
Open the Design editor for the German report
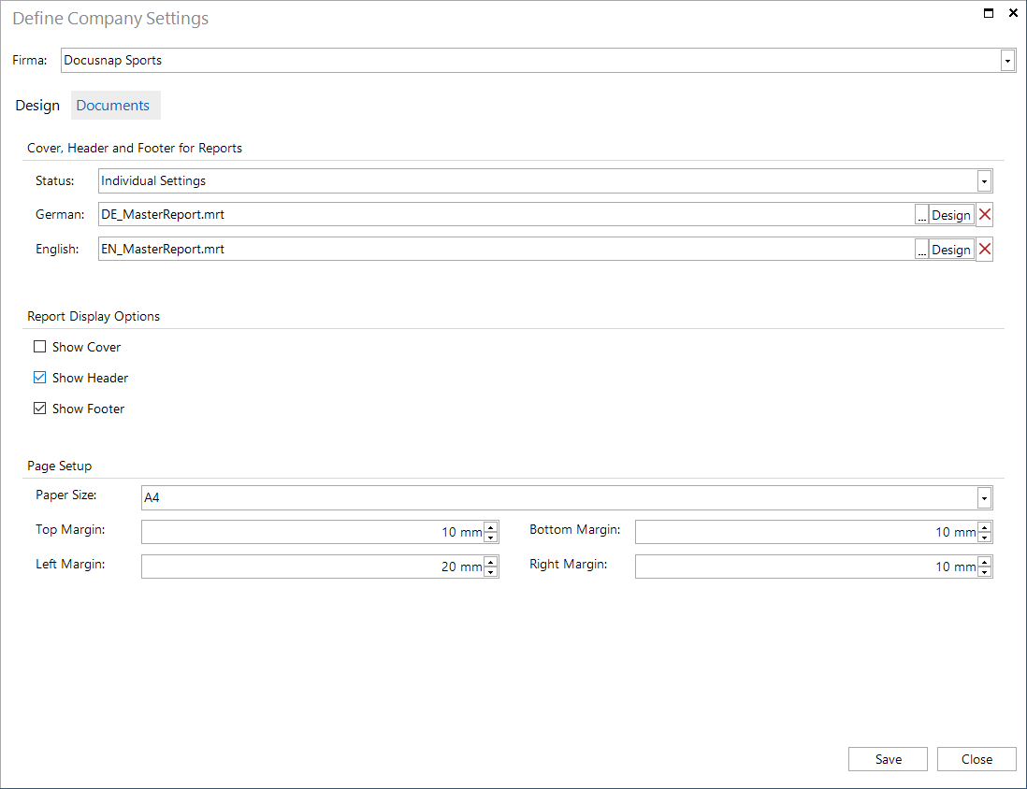point(951,214)
